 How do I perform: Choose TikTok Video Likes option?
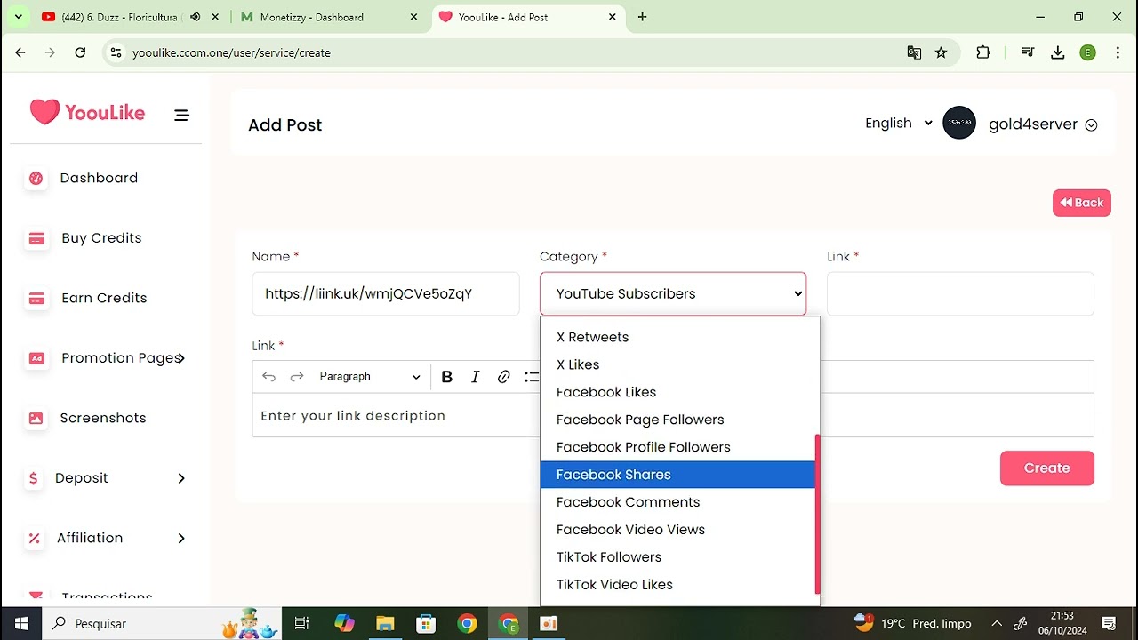click(677, 585)
